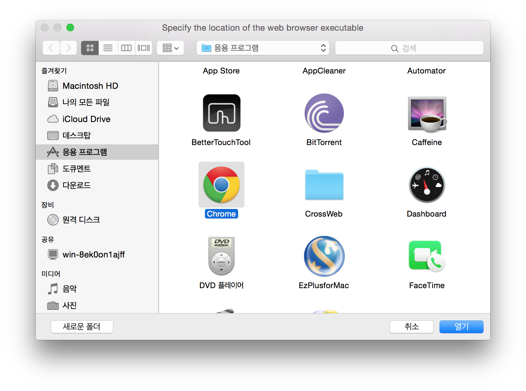Open 다운로드 in sidebar
Screen dimensions: 526x391
(97, 185)
